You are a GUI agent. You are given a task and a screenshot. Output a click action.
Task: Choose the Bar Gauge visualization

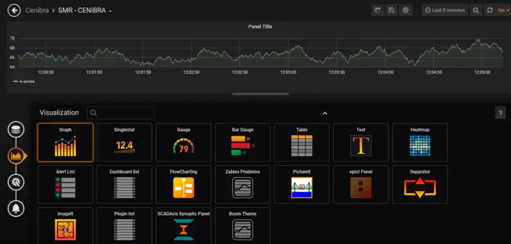click(243, 142)
